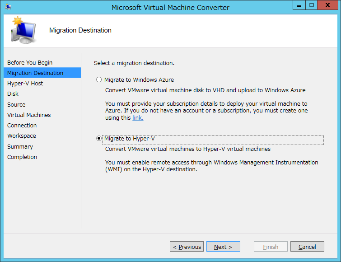This screenshot has height=262, width=341.
Task: Select the Migration Destination step
Action: pyautogui.click(x=42, y=73)
